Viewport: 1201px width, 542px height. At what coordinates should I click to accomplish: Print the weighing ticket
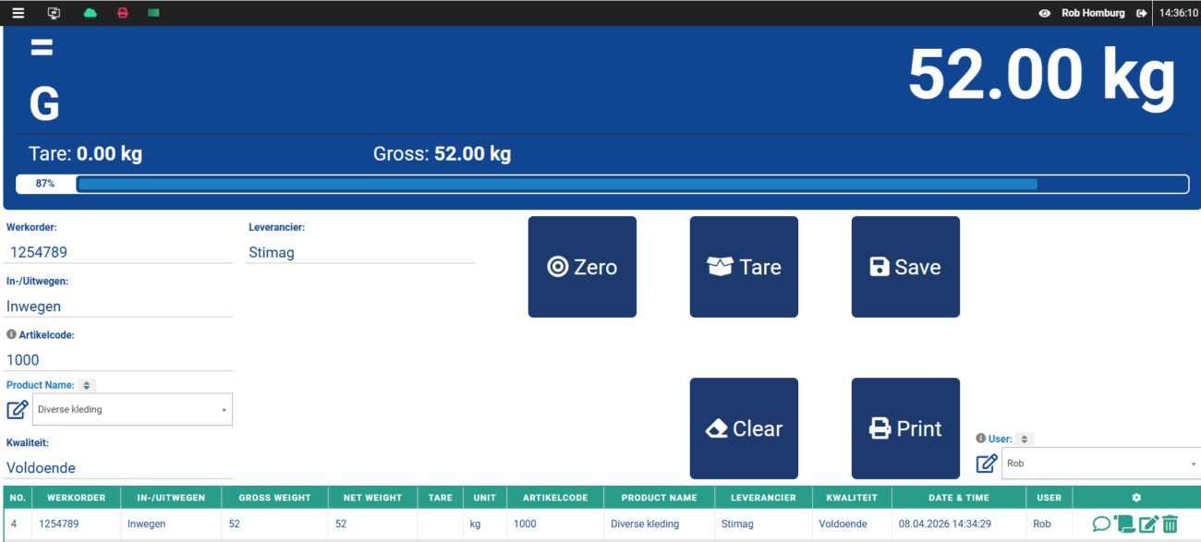905,428
